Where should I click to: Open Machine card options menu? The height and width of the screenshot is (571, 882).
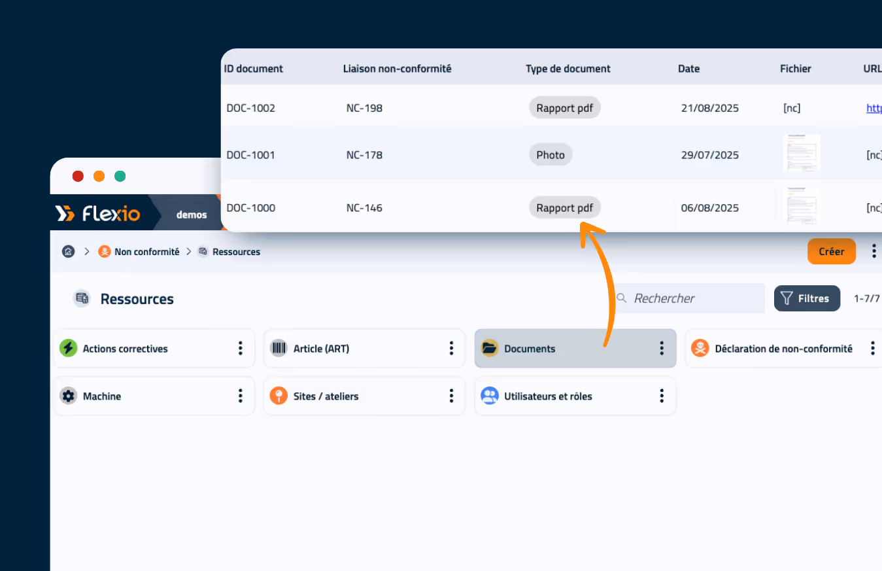(x=241, y=396)
